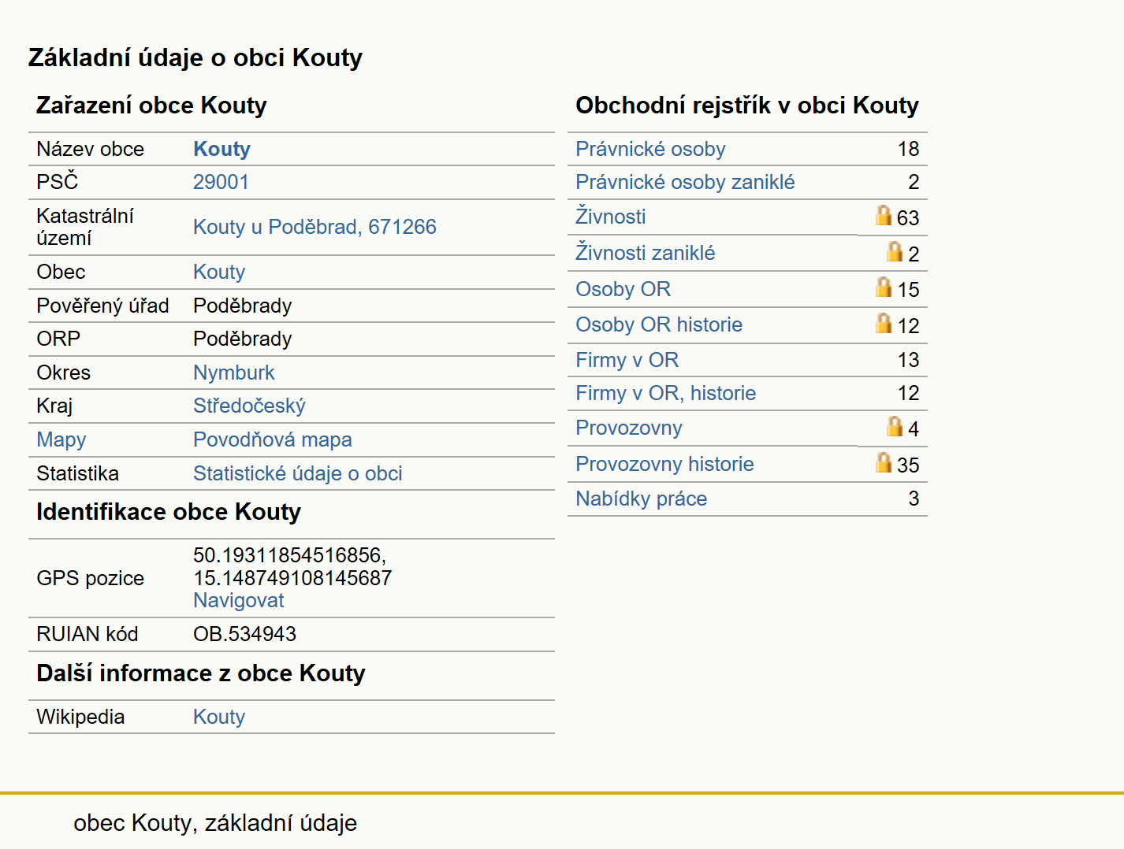Go to Nymburk district link

click(x=234, y=373)
